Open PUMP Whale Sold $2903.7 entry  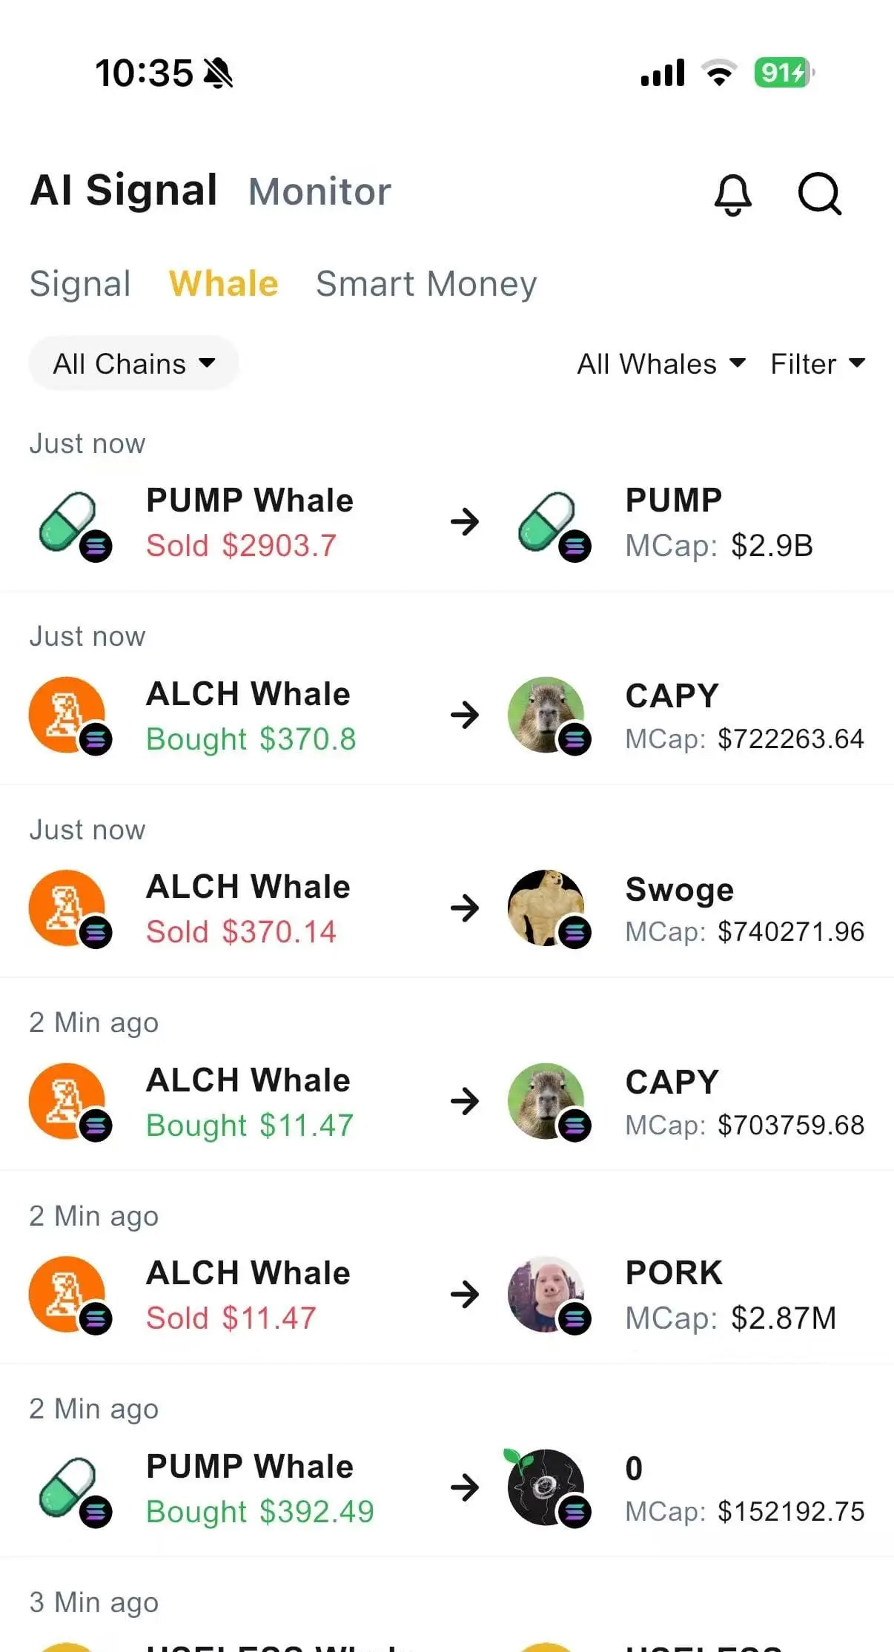click(x=447, y=523)
